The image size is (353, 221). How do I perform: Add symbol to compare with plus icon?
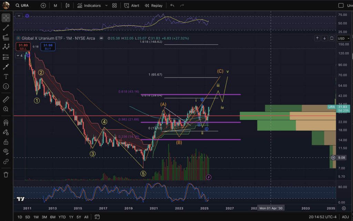coord(43,5)
